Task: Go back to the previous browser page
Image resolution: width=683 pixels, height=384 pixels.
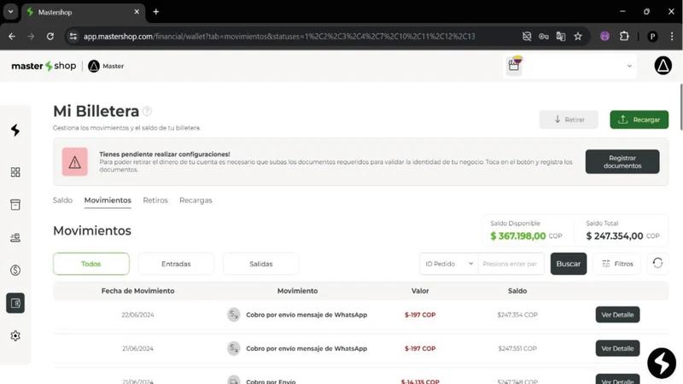Action: click(x=12, y=37)
